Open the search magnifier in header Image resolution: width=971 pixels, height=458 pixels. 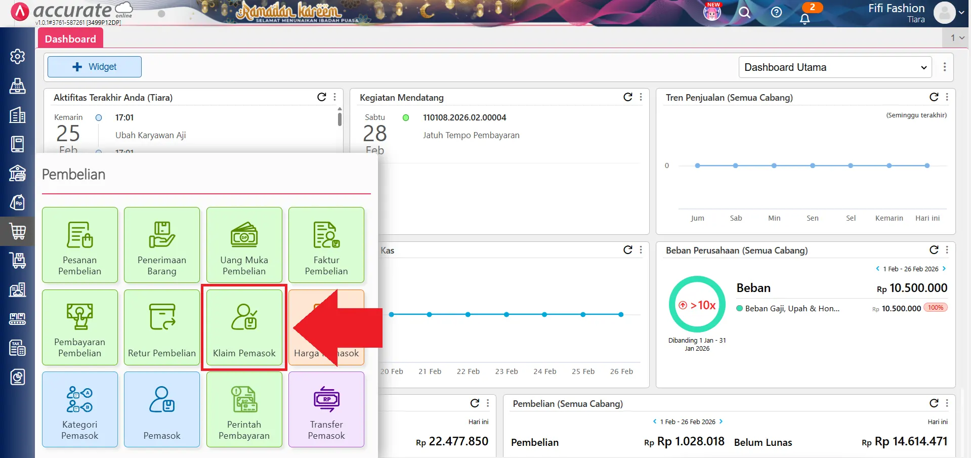point(744,12)
